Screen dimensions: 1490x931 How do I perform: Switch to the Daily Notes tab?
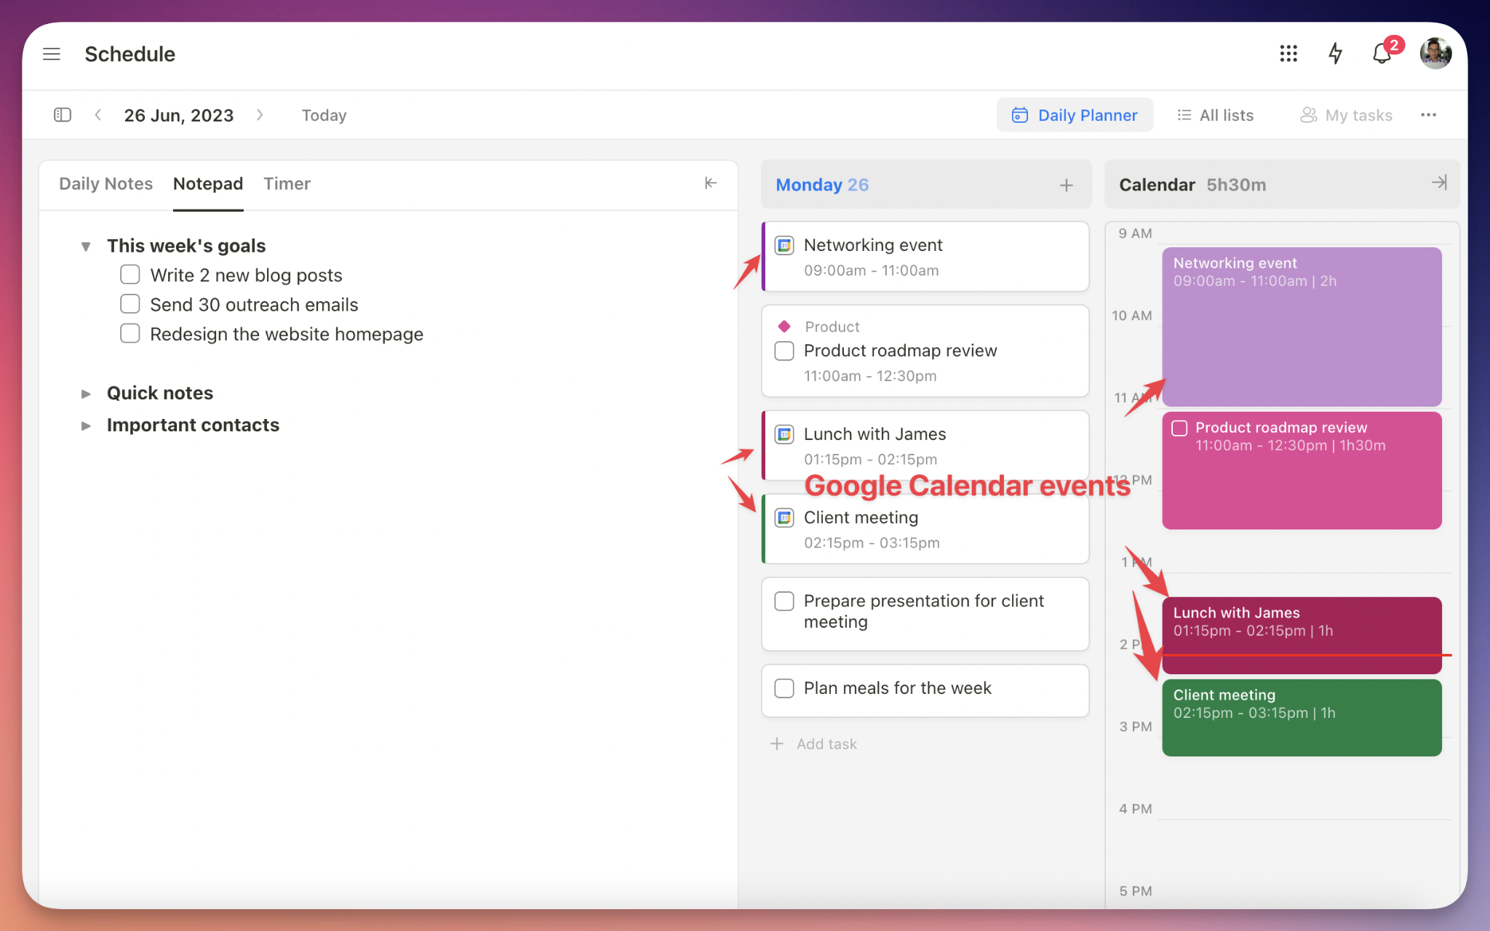(x=105, y=183)
